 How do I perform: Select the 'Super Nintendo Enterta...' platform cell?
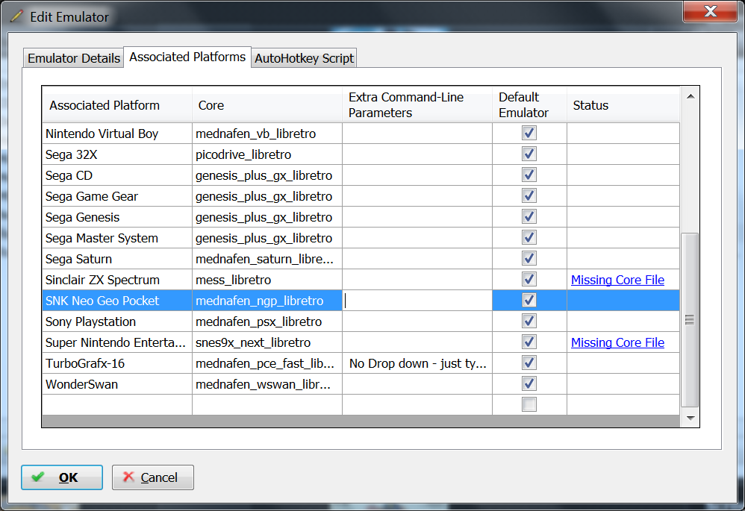coord(117,342)
